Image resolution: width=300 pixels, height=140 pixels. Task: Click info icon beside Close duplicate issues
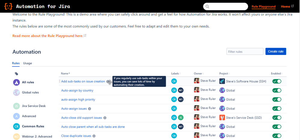click(x=94, y=136)
